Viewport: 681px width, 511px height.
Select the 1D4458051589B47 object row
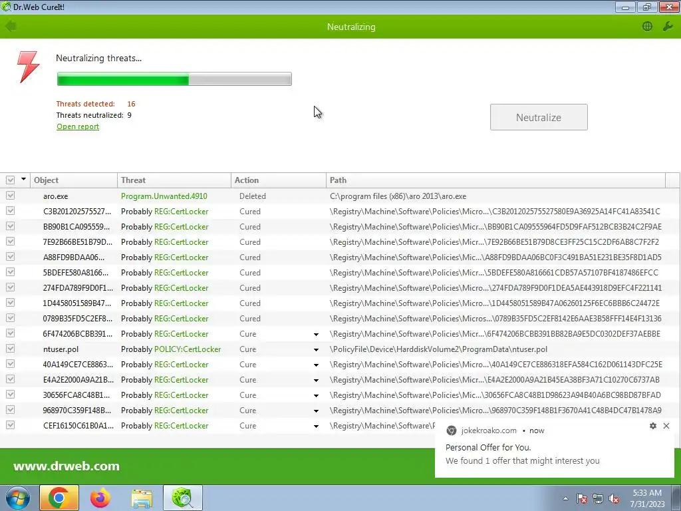[x=77, y=303]
